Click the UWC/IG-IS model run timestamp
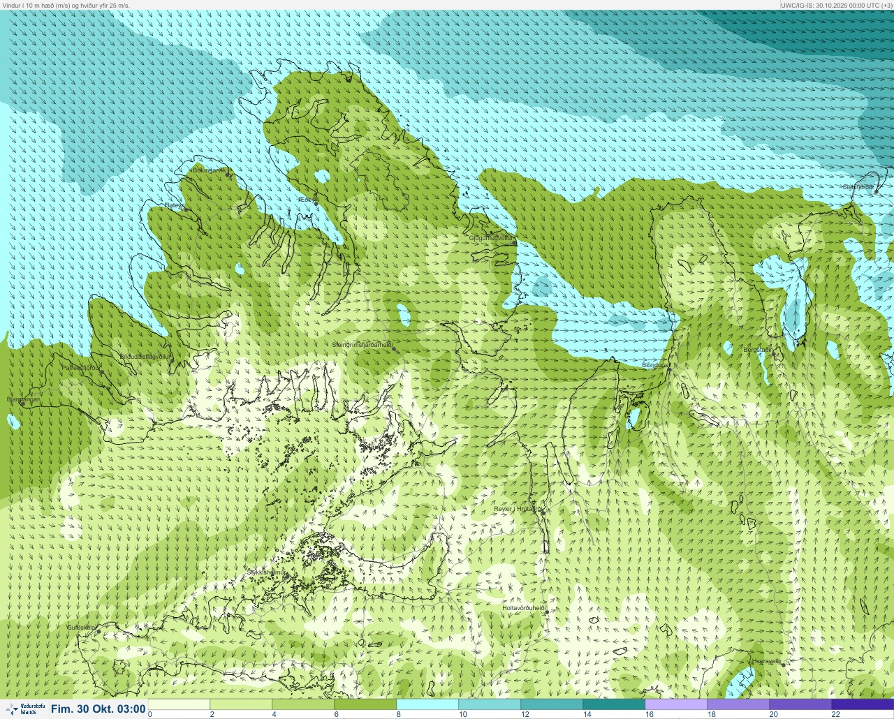Viewport: 894px width, 719px height. pos(837,5)
